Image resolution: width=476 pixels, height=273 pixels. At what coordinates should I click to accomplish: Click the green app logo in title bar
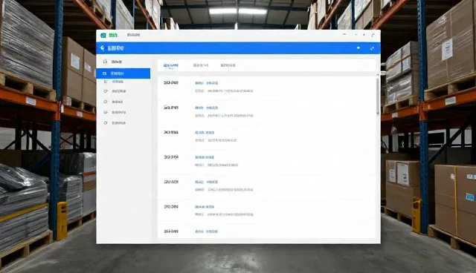(x=103, y=36)
